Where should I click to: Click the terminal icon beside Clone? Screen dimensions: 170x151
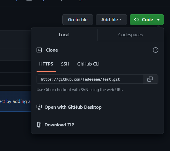[x=39, y=50]
